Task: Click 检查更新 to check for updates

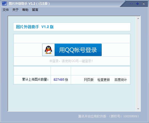Action: click(x=103, y=80)
